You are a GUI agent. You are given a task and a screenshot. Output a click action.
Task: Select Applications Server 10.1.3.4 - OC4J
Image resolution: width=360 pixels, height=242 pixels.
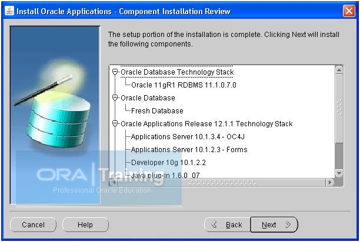point(188,137)
